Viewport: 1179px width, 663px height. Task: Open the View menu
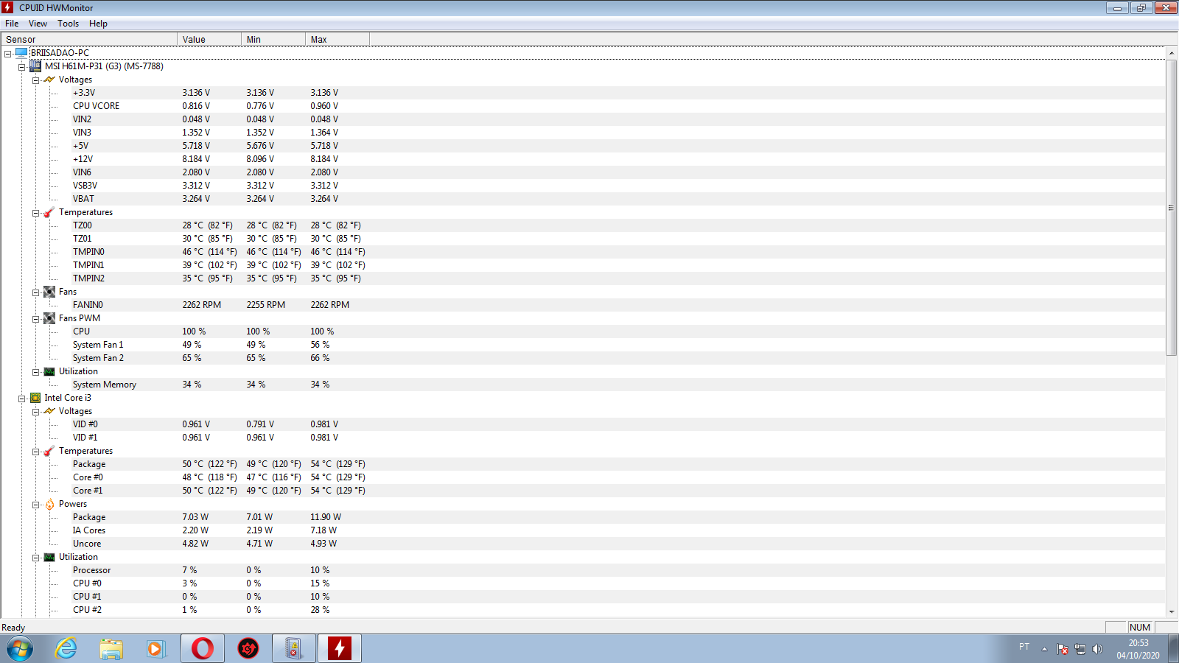(38, 24)
